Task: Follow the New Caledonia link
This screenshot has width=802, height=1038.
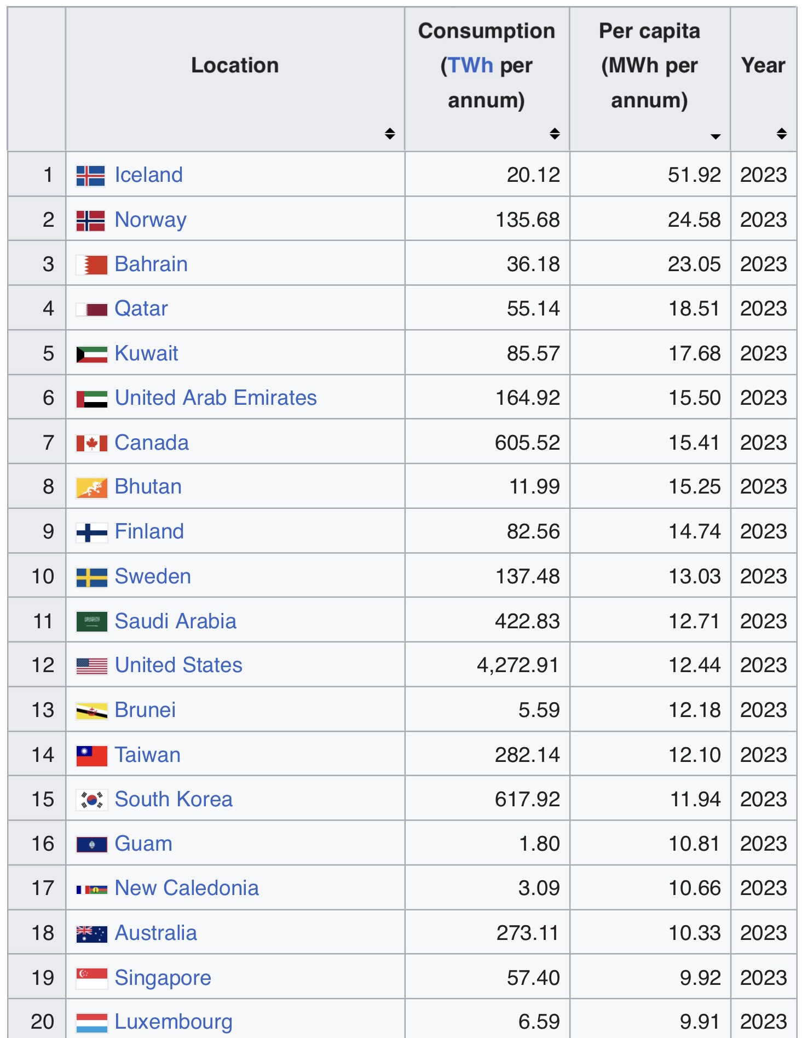Action: tap(186, 888)
